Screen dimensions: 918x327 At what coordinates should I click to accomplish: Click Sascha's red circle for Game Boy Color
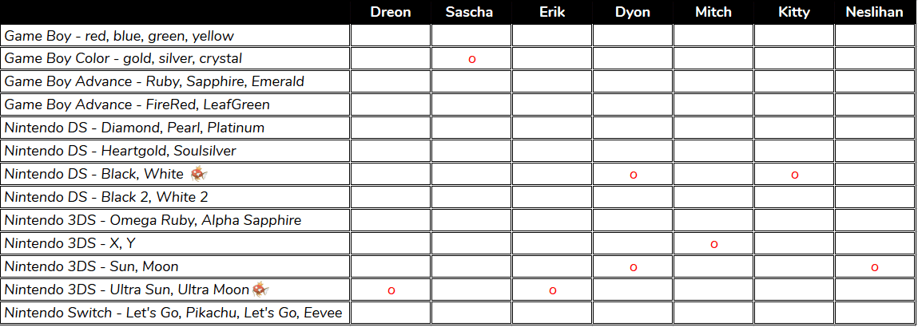pos(472,60)
